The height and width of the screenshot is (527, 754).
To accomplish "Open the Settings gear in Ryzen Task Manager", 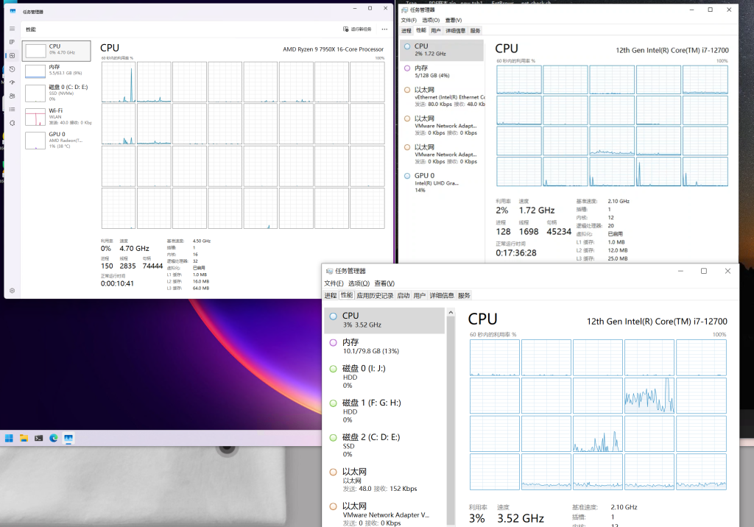I will 12,291.
